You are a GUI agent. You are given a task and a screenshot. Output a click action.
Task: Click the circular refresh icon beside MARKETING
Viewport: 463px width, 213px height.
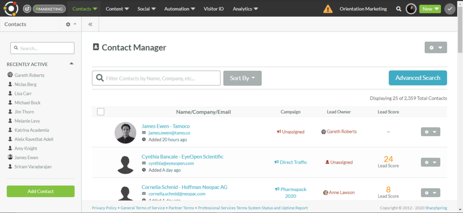(x=27, y=9)
